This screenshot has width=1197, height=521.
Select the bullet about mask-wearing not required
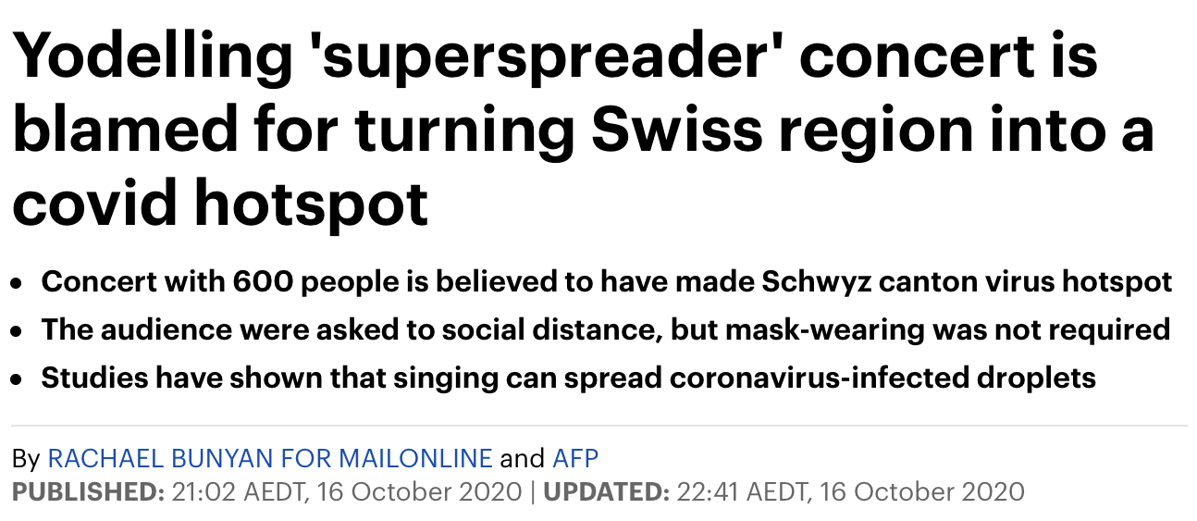(606, 329)
